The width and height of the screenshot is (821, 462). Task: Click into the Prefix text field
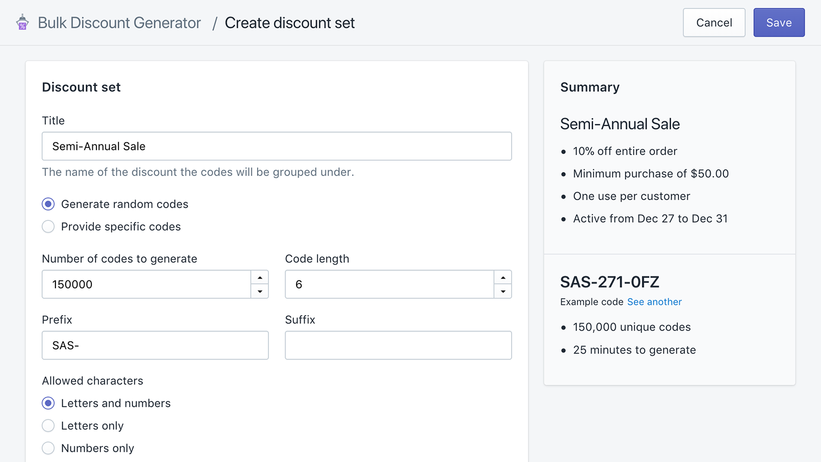click(x=155, y=345)
